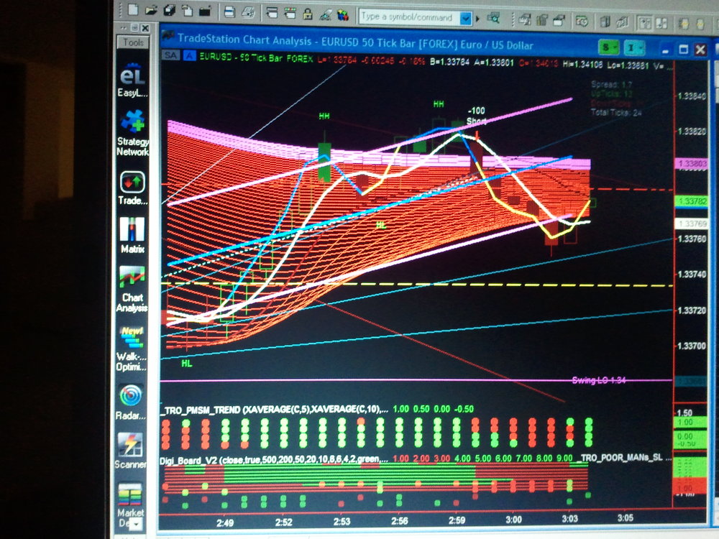Open the teal I dropdown in title bar
Screen dimensions: 719x539
635,47
